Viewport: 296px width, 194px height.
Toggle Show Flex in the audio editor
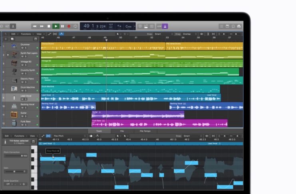click(48, 136)
